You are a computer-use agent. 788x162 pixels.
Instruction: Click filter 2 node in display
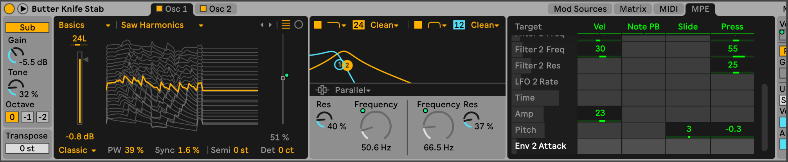point(347,65)
